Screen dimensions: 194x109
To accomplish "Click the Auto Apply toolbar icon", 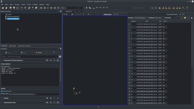I will point(29,8).
